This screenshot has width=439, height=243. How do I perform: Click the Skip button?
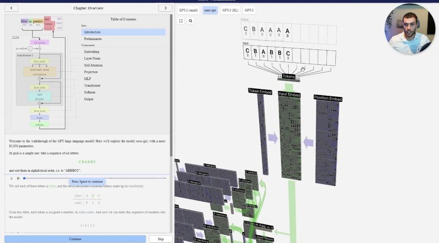tap(160, 239)
